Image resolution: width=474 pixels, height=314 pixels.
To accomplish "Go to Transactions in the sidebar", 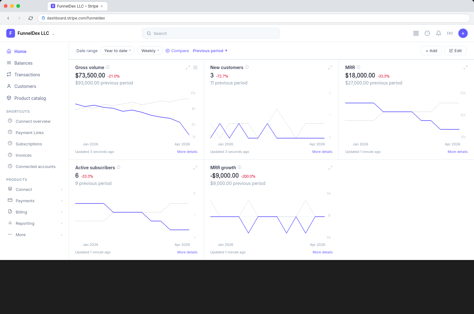I will [27, 75].
